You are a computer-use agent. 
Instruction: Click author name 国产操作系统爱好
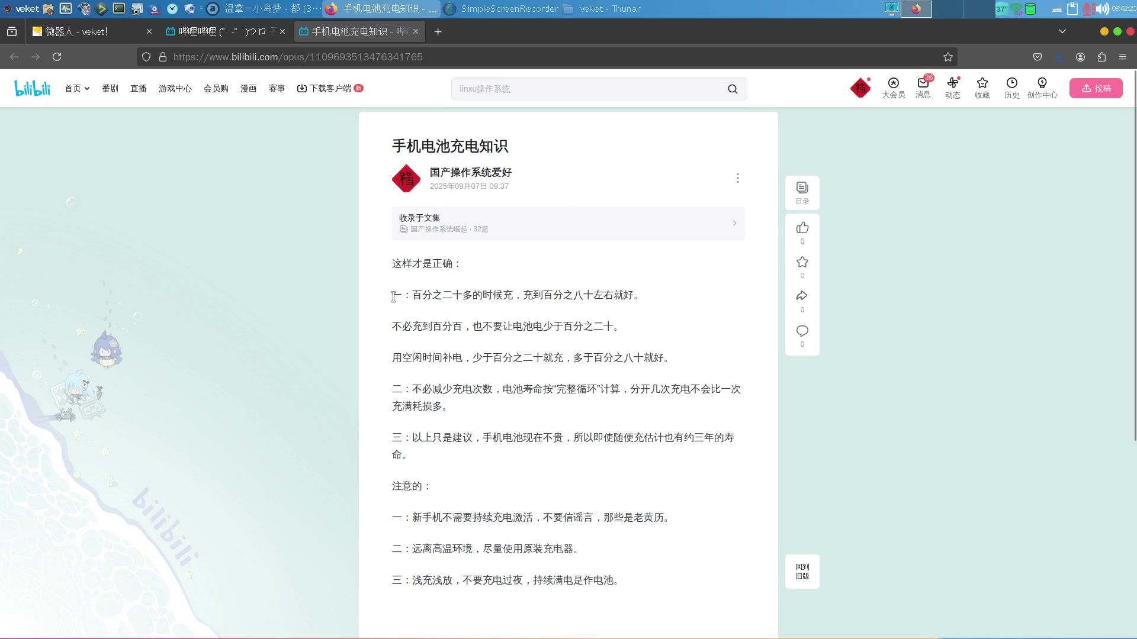point(471,172)
